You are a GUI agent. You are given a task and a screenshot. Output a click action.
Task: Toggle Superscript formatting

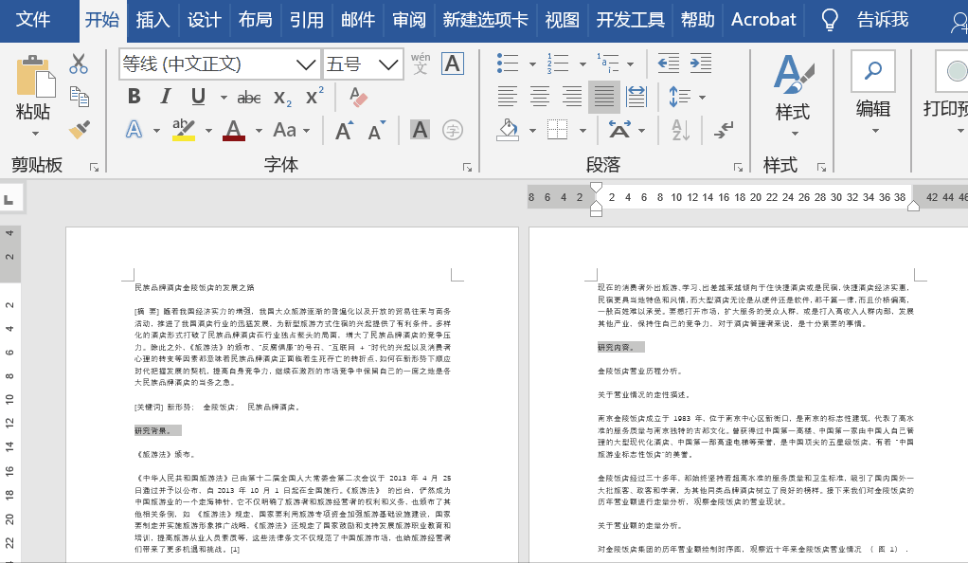[314, 96]
